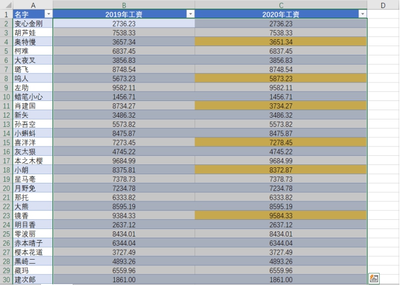Select the name cell 奥特慢
Image resolution: width=400 pixels, height=285 pixels.
(33, 42)
